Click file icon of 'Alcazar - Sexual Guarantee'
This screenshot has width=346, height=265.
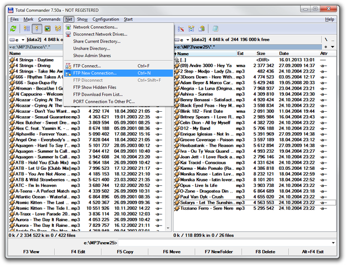(x=12, y=117)
